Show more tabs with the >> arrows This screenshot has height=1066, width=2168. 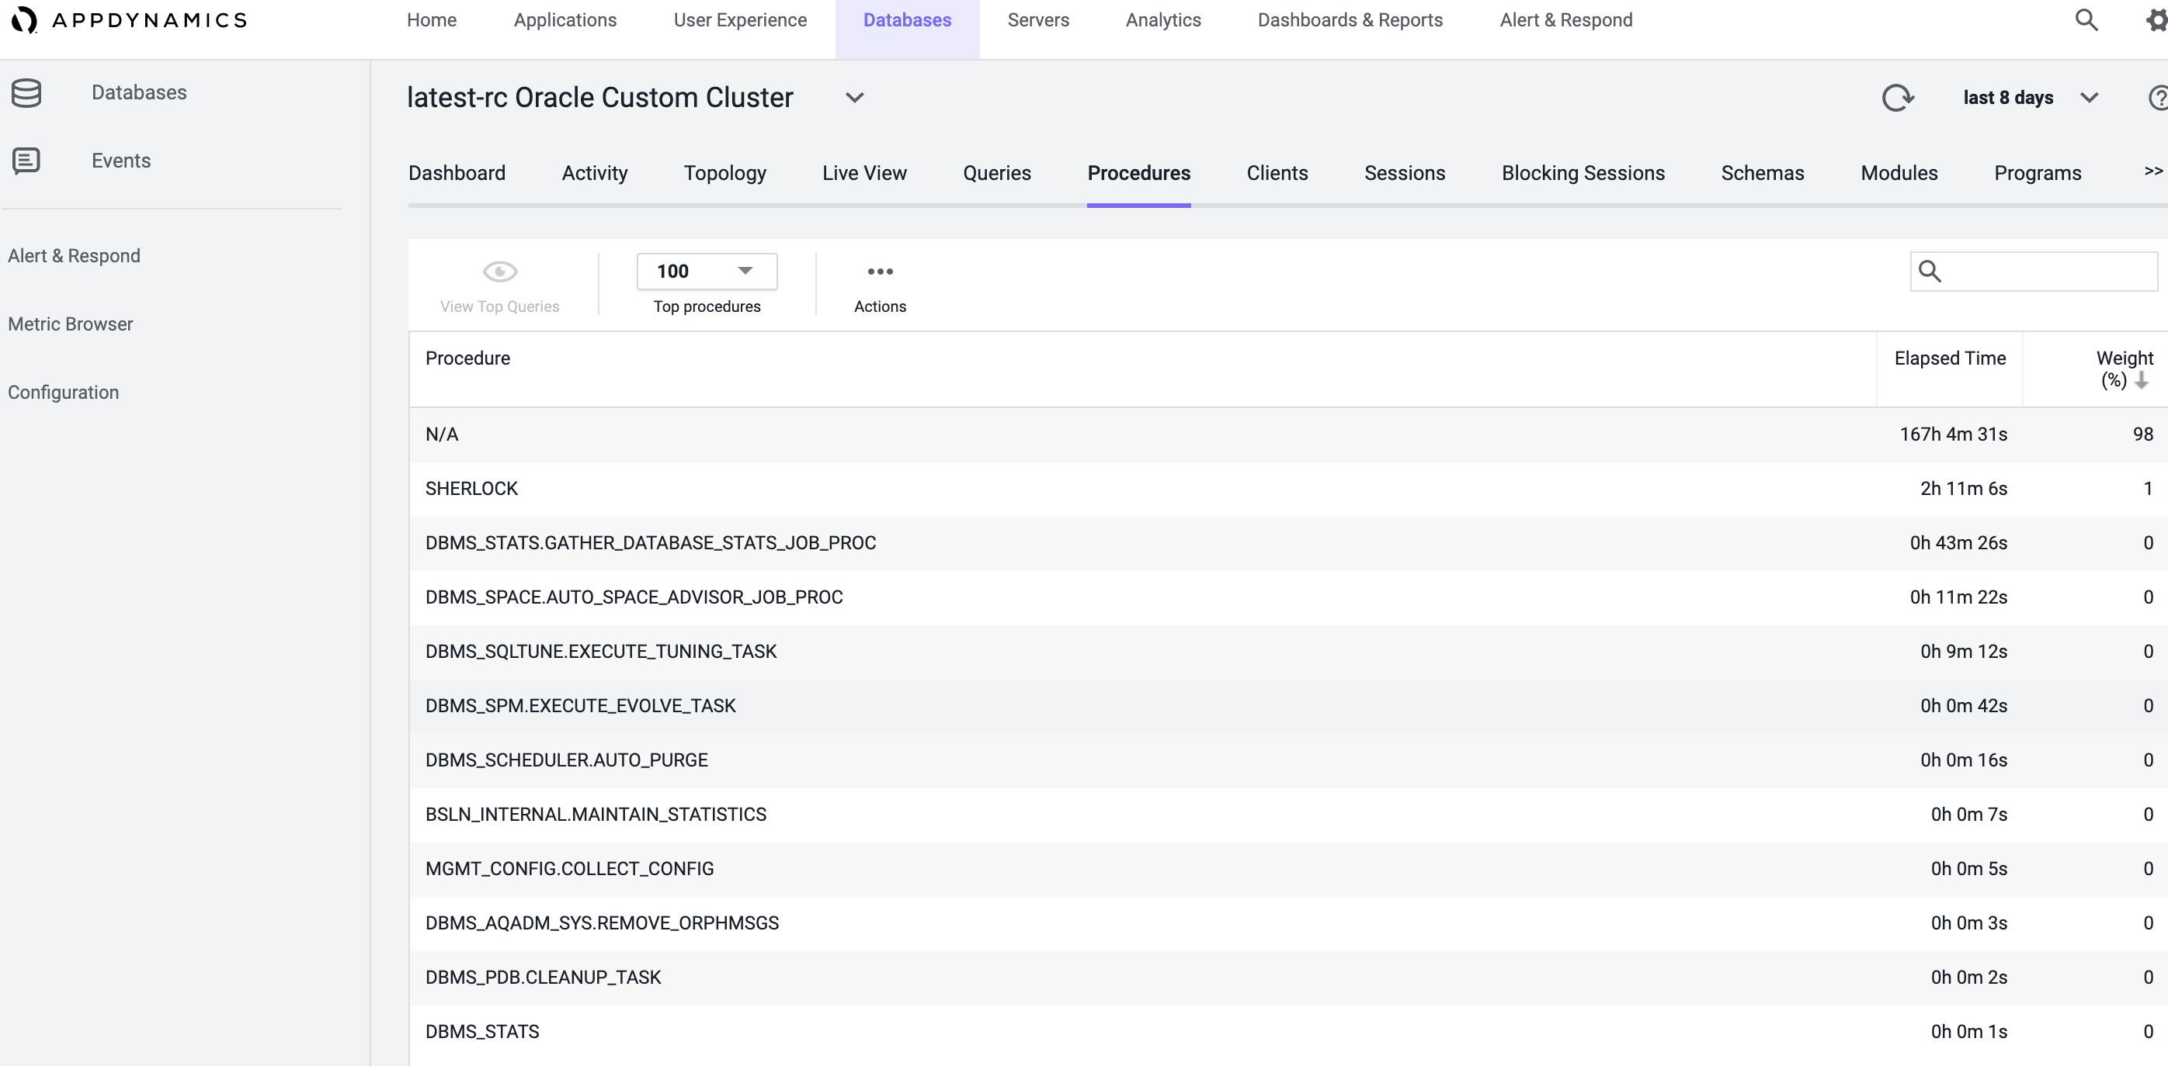point(2152,171)
